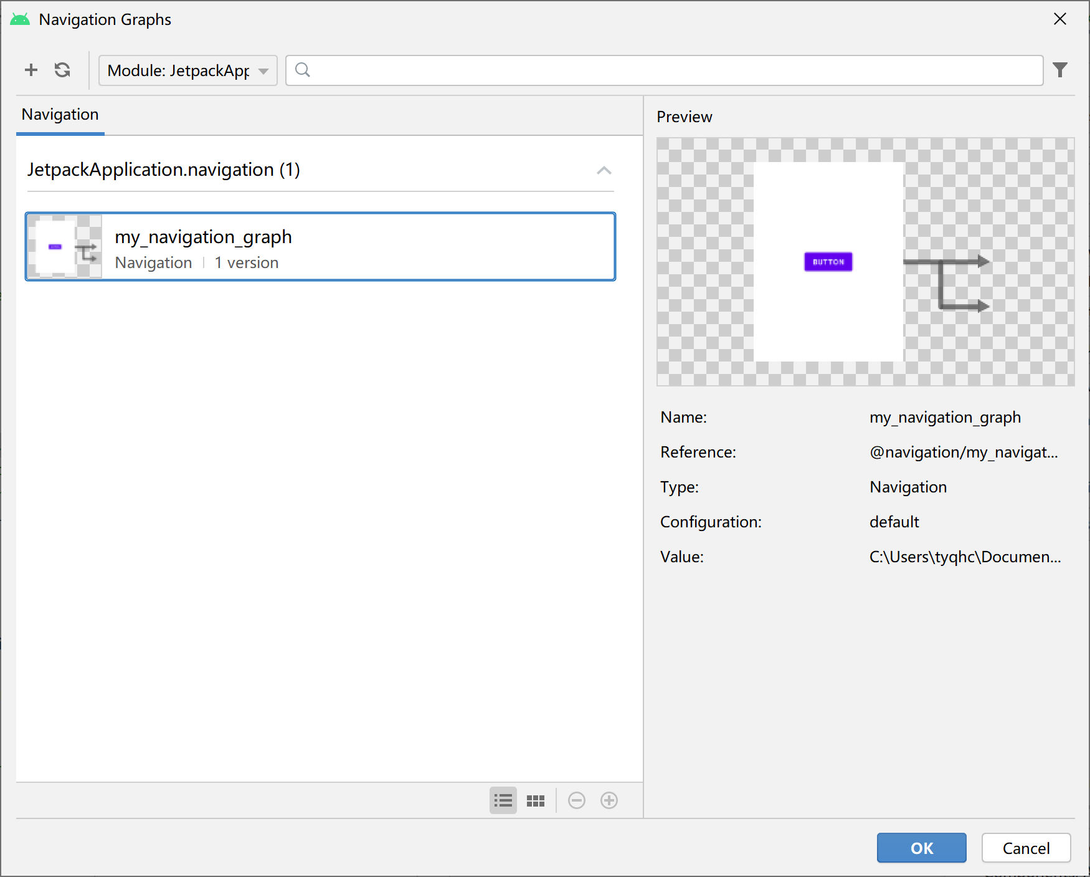Click the 'Preview' heading
The height and width of the screenshot is (877, 1090).
685,117
